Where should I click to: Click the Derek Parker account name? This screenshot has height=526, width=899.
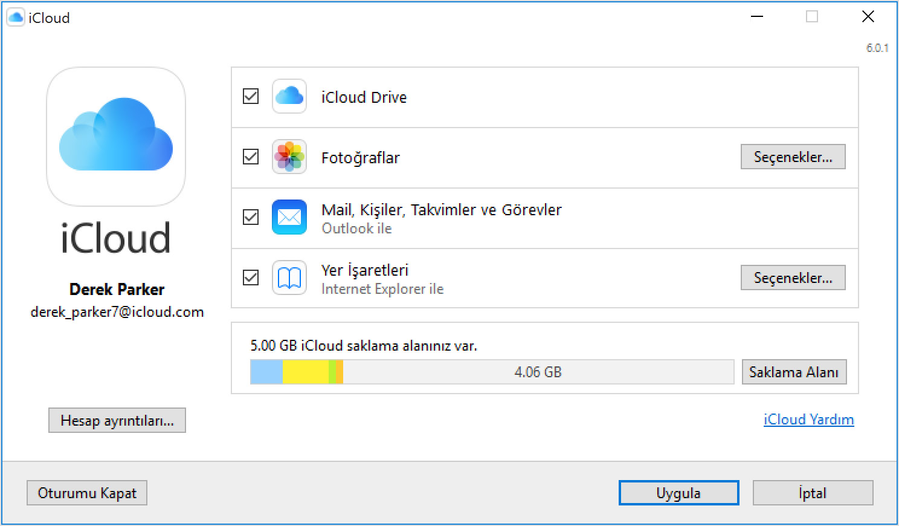point(117,289)
